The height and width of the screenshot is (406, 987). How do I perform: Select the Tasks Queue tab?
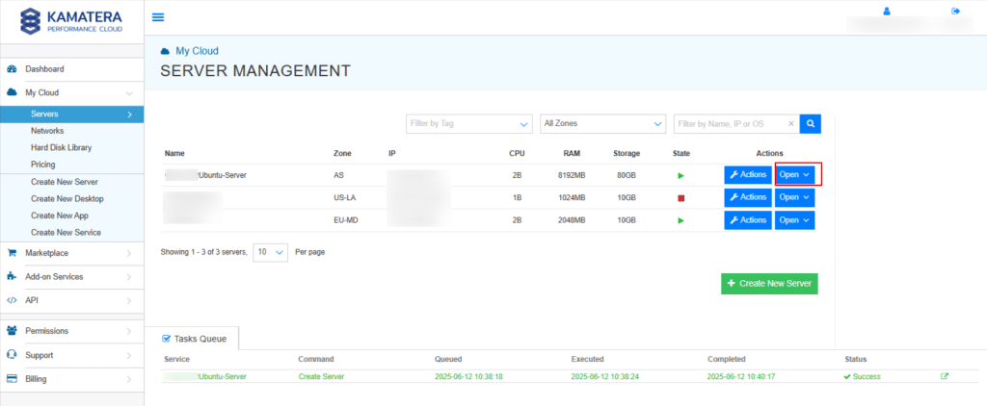click(x=191, y=339)
